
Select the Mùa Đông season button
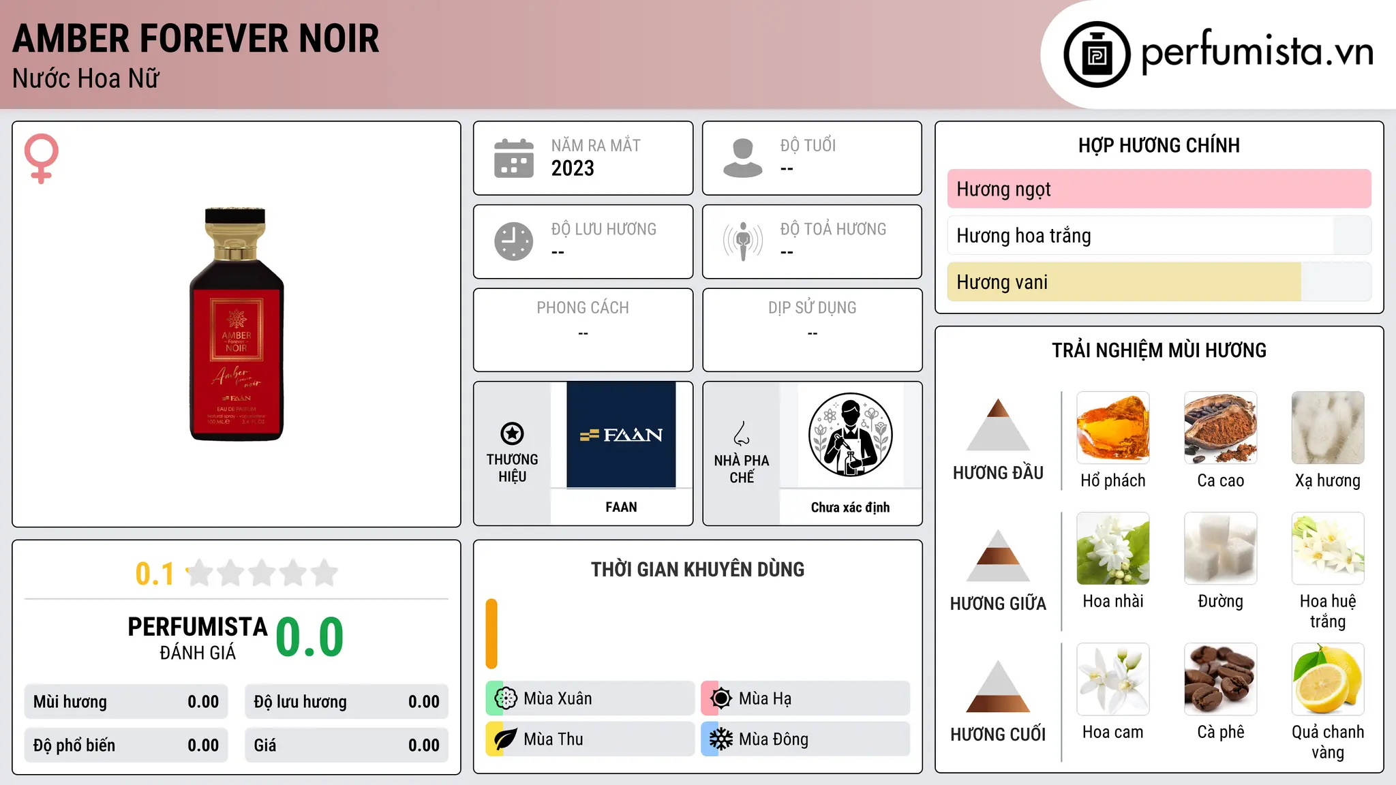coord(806,739)
